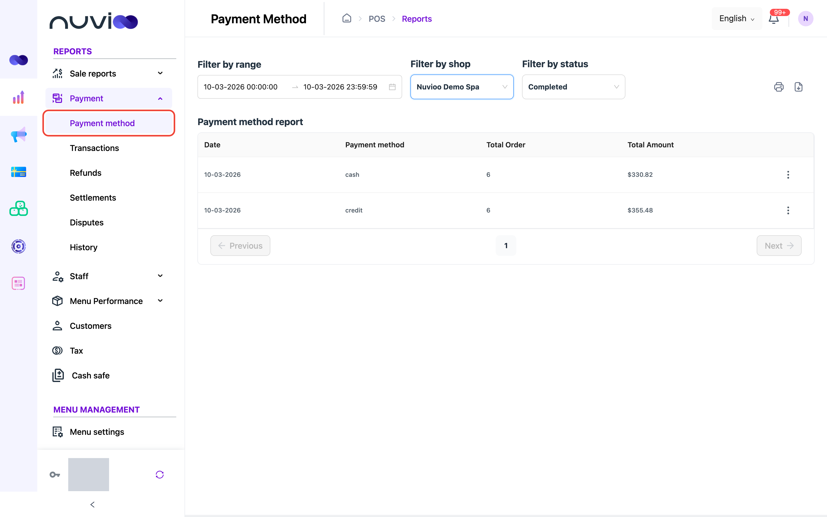Open the circular settings gear rail icon
This screenshot has width=827, height=517.
[18, 246]
